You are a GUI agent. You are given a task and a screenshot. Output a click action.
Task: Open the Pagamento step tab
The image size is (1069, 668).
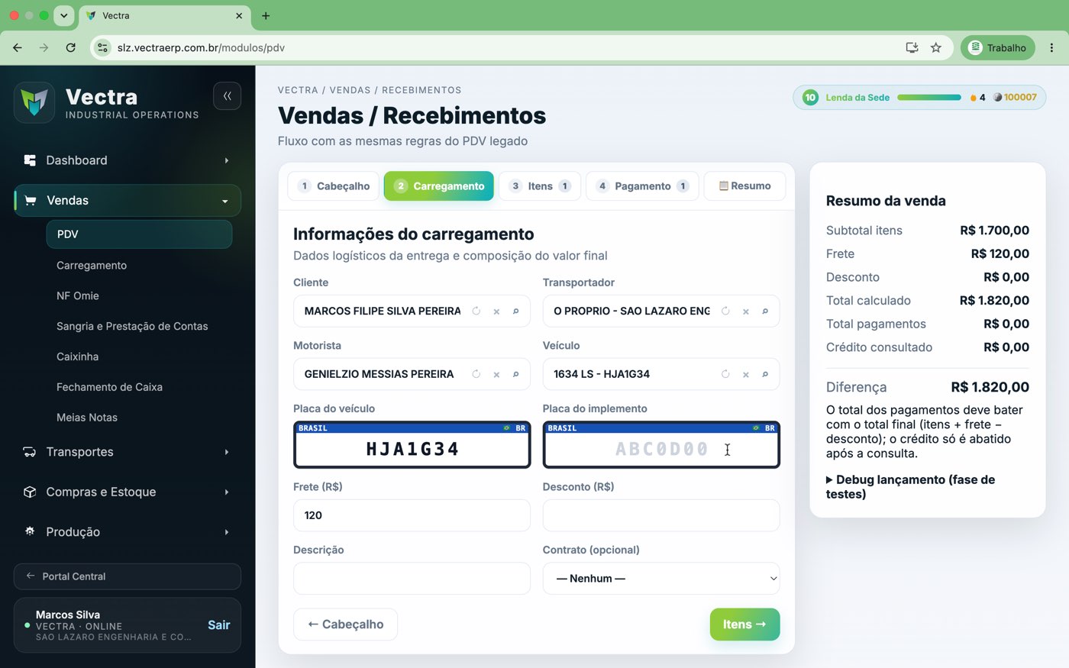click(642, 186)
